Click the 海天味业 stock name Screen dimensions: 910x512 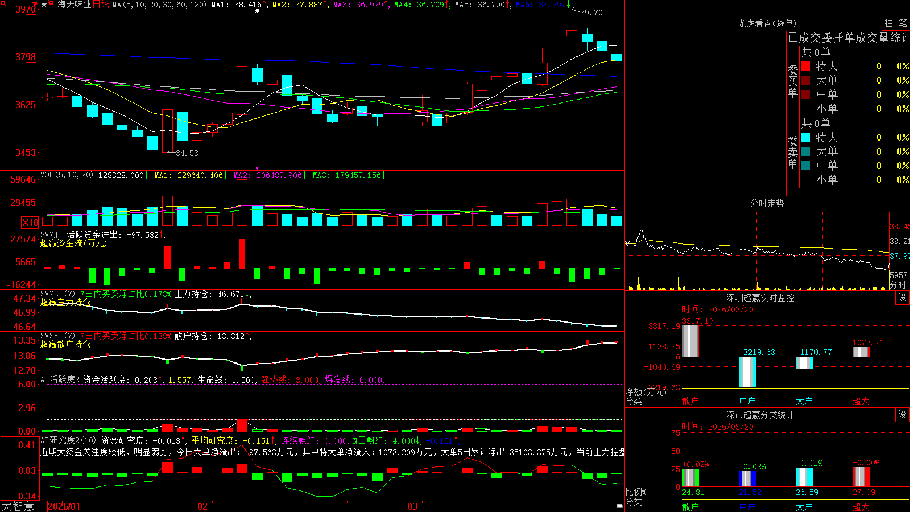75,5
